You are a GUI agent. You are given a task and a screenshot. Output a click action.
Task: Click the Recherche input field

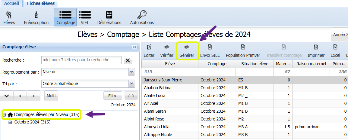point(81,60)
